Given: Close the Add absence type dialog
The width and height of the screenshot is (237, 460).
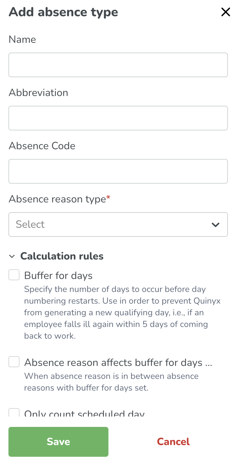Looking at the screenshot, I should [225, 12].
